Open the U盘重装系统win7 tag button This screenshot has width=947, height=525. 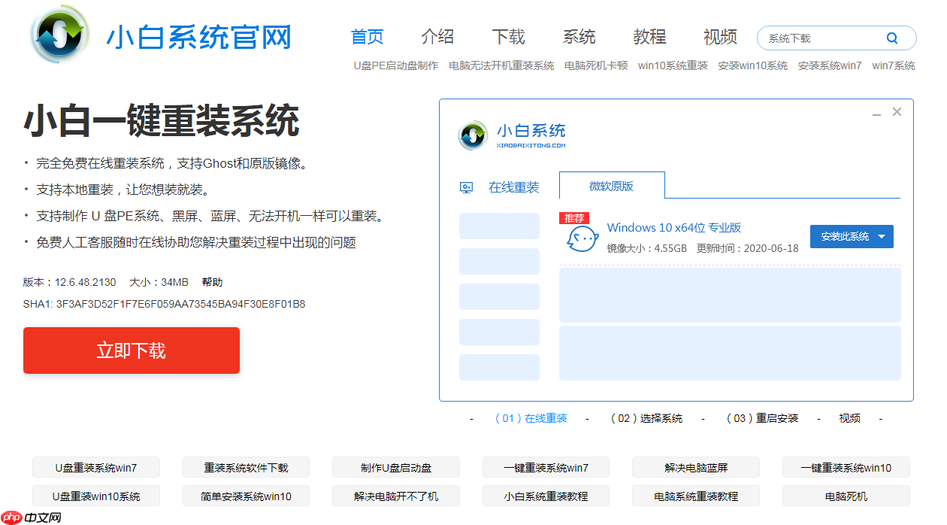(x=95, y=467)
